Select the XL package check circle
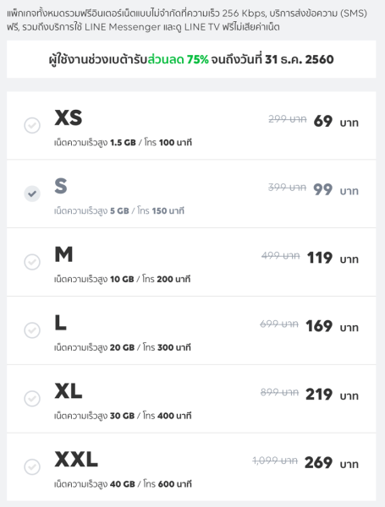 click(32, 398)
